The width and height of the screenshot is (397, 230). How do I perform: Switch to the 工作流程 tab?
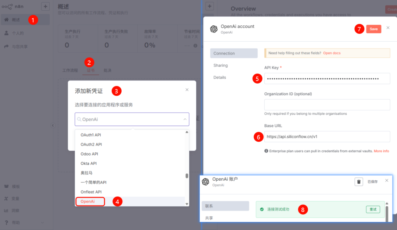pos(70,70)
